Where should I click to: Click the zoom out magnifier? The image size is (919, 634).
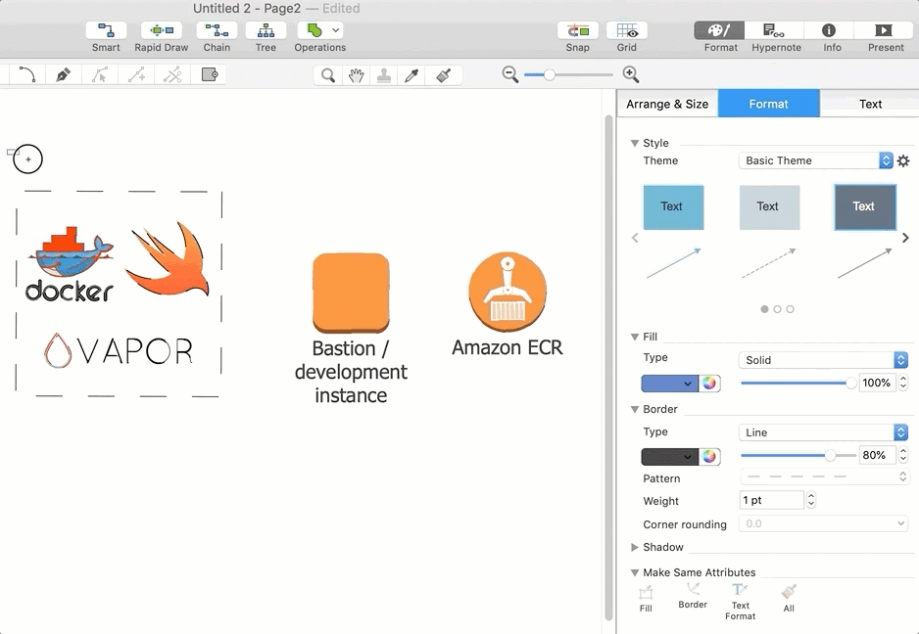pyautogui.click(x=509, y=74)
